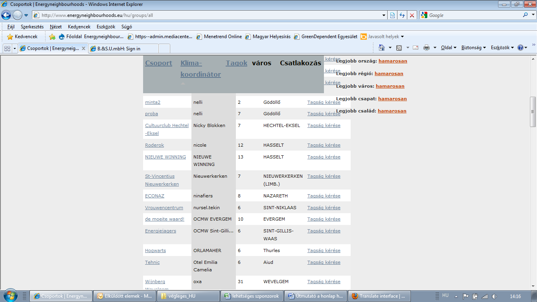The height and width of the screenshot is (302, 537).
Task: Switch to Útmutató a honlap Word window
Action: point(316,296)
